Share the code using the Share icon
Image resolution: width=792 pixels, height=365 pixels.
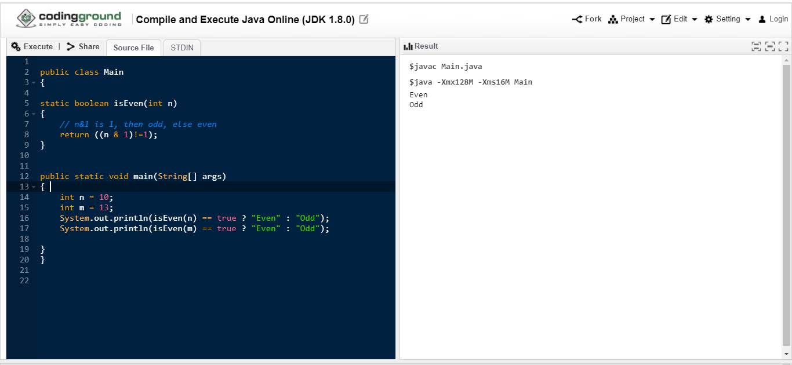tap(71, 46)
